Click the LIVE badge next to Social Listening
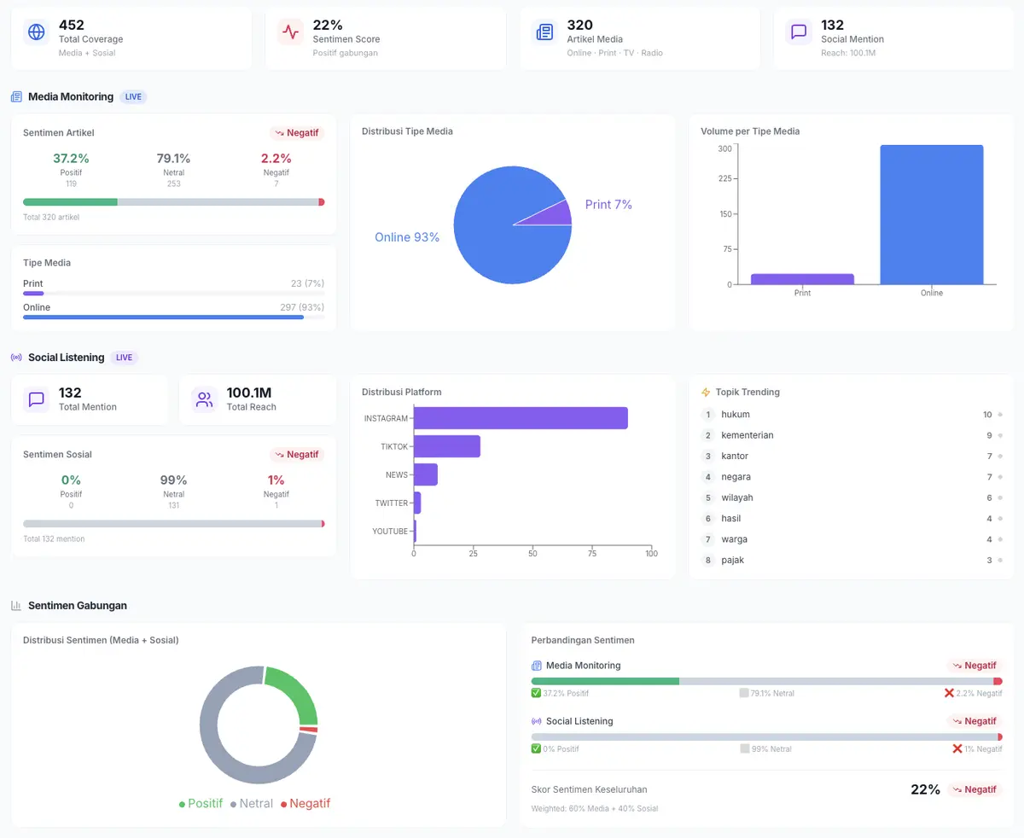 (x=124, y=358)
